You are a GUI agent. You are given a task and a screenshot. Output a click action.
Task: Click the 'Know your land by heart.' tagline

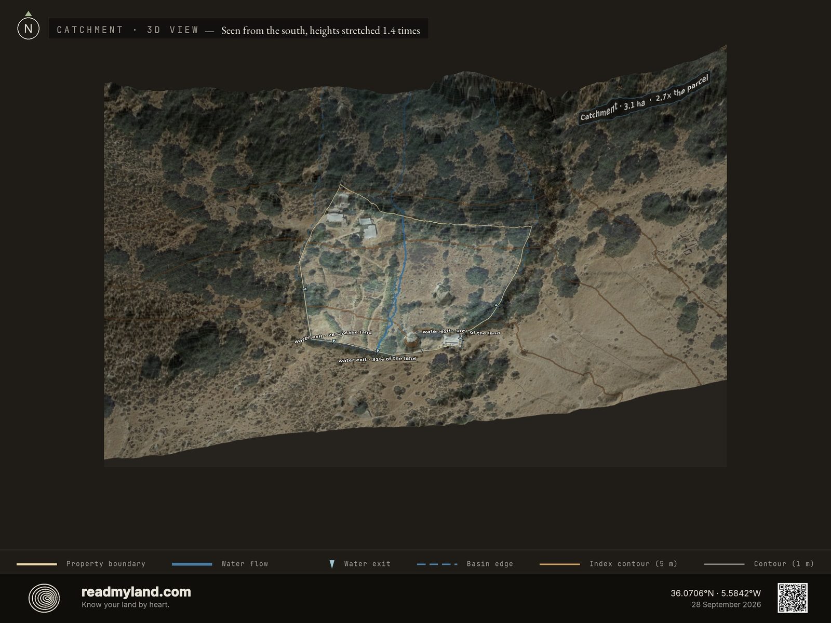pyautogui.click(x=125, y=604)
